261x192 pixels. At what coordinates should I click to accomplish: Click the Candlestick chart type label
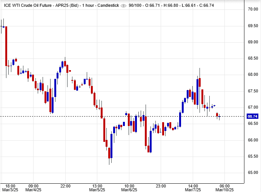tap(108, 5)
